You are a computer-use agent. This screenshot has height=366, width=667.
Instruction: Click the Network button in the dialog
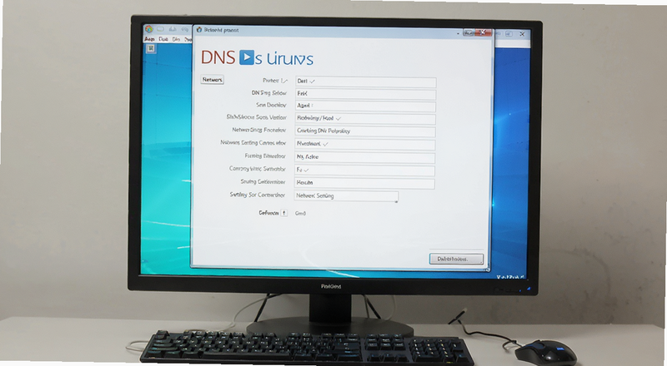pos(212,79)
